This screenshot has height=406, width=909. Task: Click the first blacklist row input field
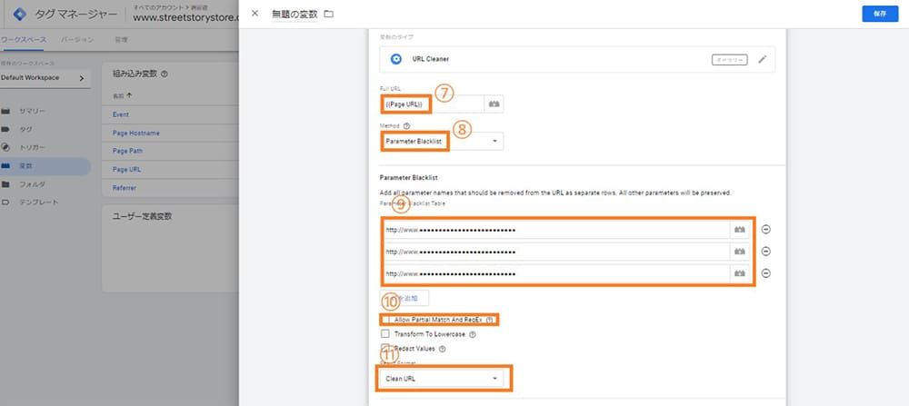555,230
